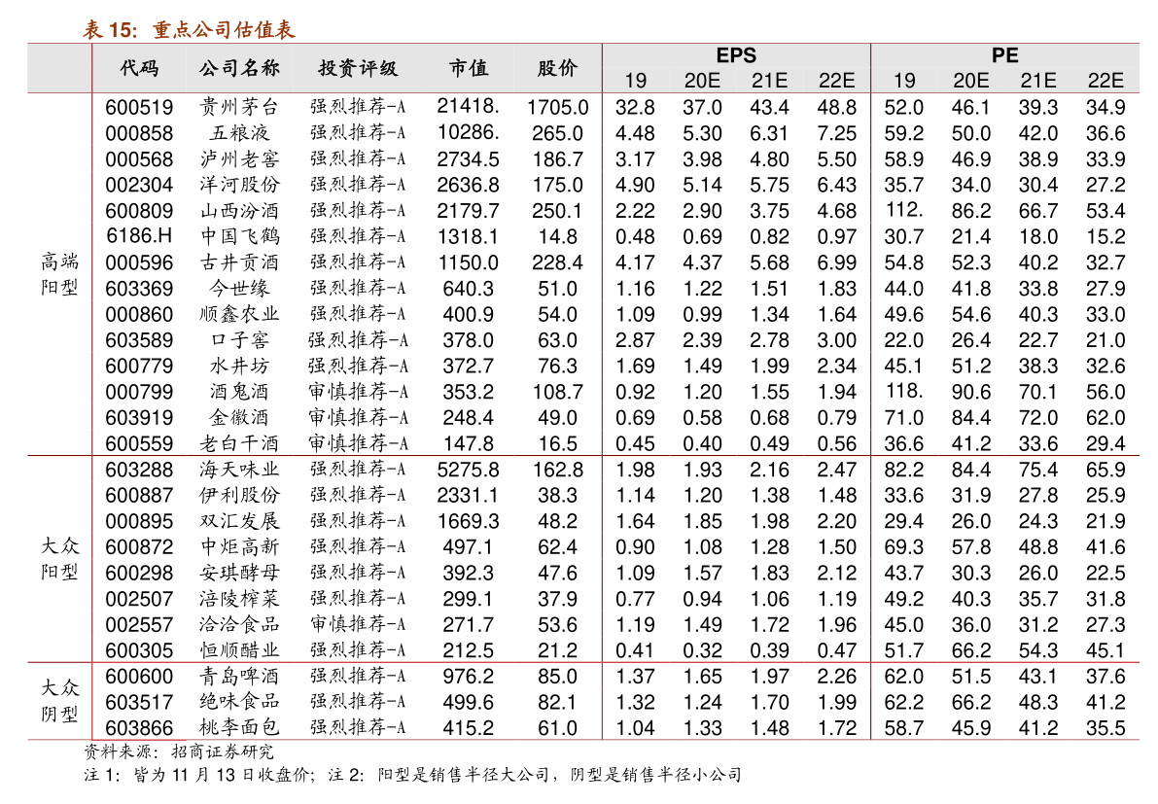The height and width of the screenshot is (804, 1158).
Task: Click the 高端阳型 category label
Action: pos(60,274)
